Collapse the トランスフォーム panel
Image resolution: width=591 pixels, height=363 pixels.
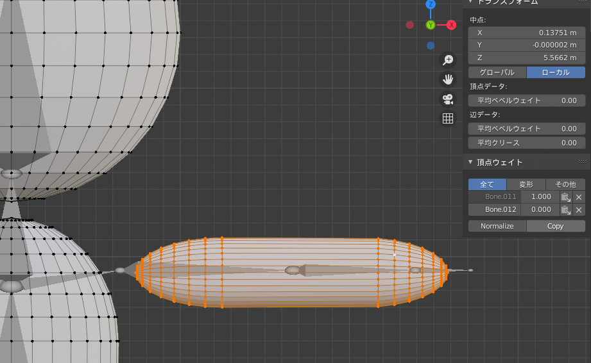tap(470, 2)
